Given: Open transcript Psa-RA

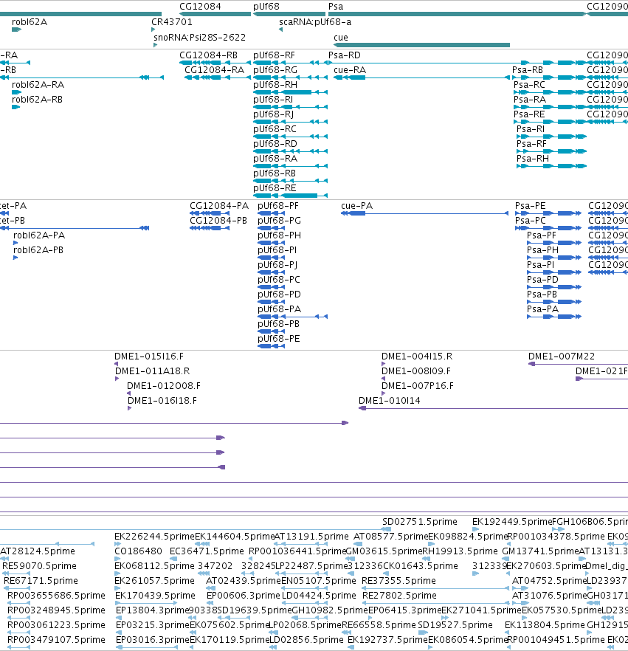Looking at the screenshot, I should [x=530, y=100].
